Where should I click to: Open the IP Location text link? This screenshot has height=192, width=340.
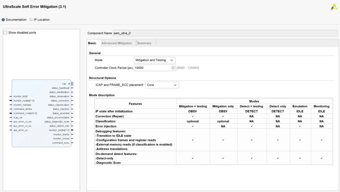[42, 20]
